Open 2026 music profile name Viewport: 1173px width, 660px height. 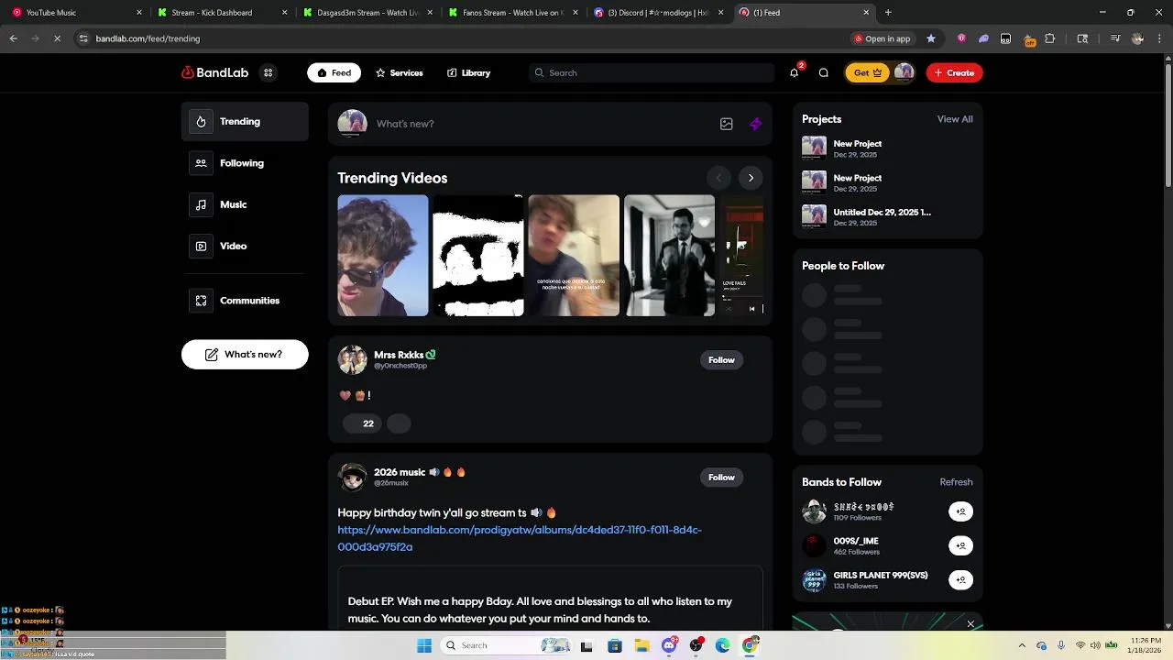[400, 472]
